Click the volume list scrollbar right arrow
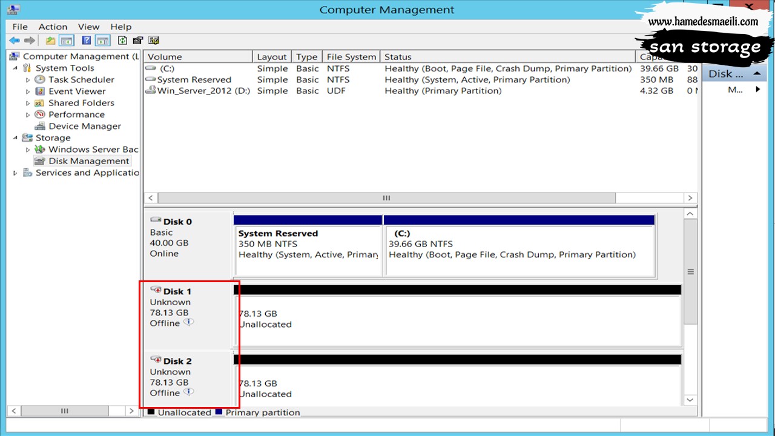The height and width of the screenshot is (436, 775). 690,198
